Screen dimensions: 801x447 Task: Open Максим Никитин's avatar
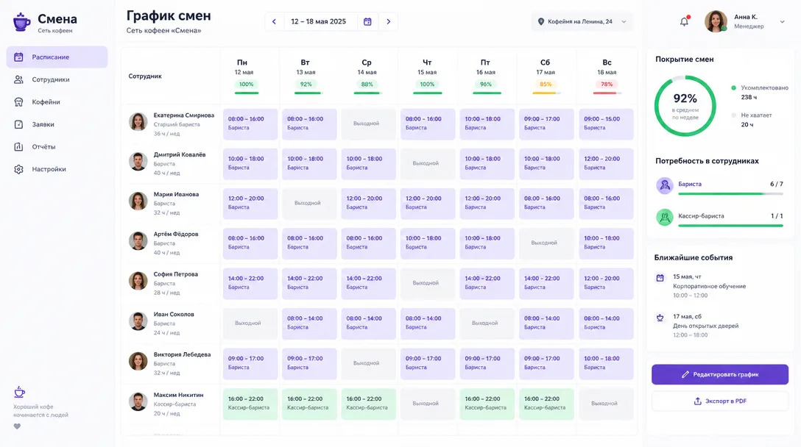tap(138, 401)
